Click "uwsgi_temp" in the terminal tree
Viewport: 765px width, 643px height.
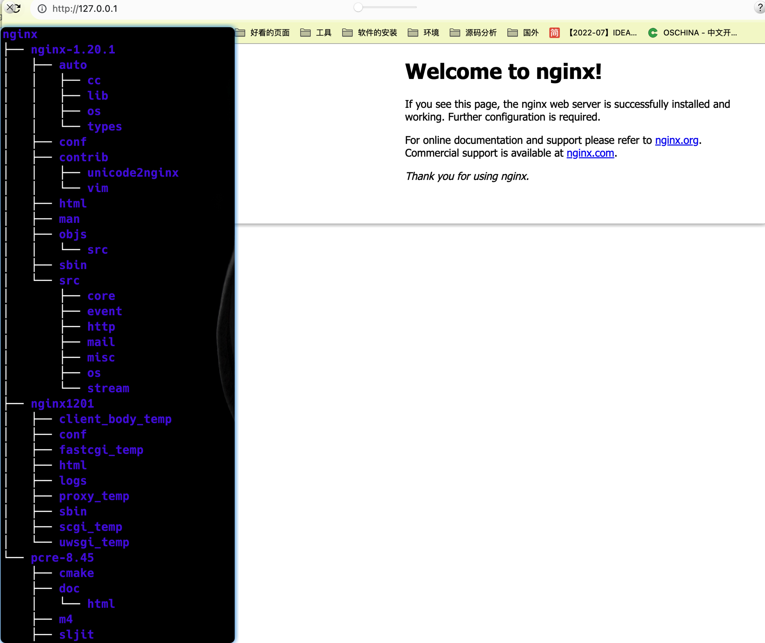94,542
